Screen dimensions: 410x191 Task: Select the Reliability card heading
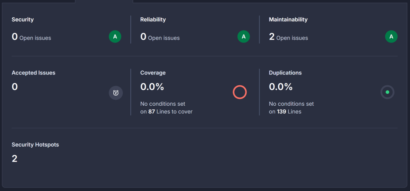pos(153,20)
